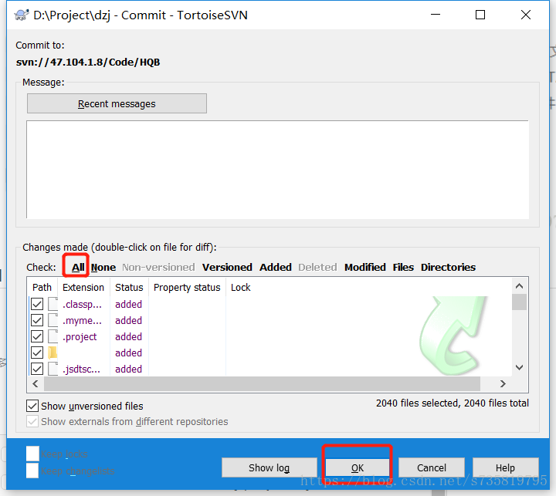Click the horizontal scrollbar thumb
The height and width of the screenshot is (496, 556).
click(262, 383)
